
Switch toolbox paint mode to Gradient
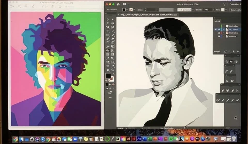point(110,84)
